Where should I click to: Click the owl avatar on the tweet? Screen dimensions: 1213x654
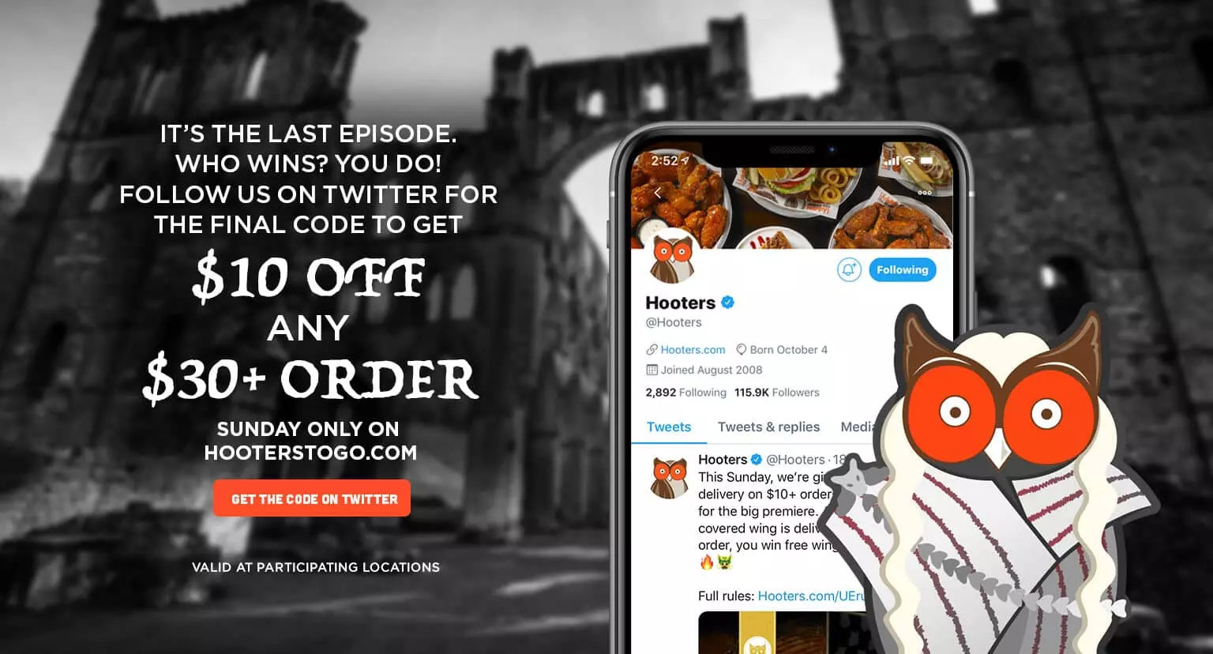click(x=670, y=476)
